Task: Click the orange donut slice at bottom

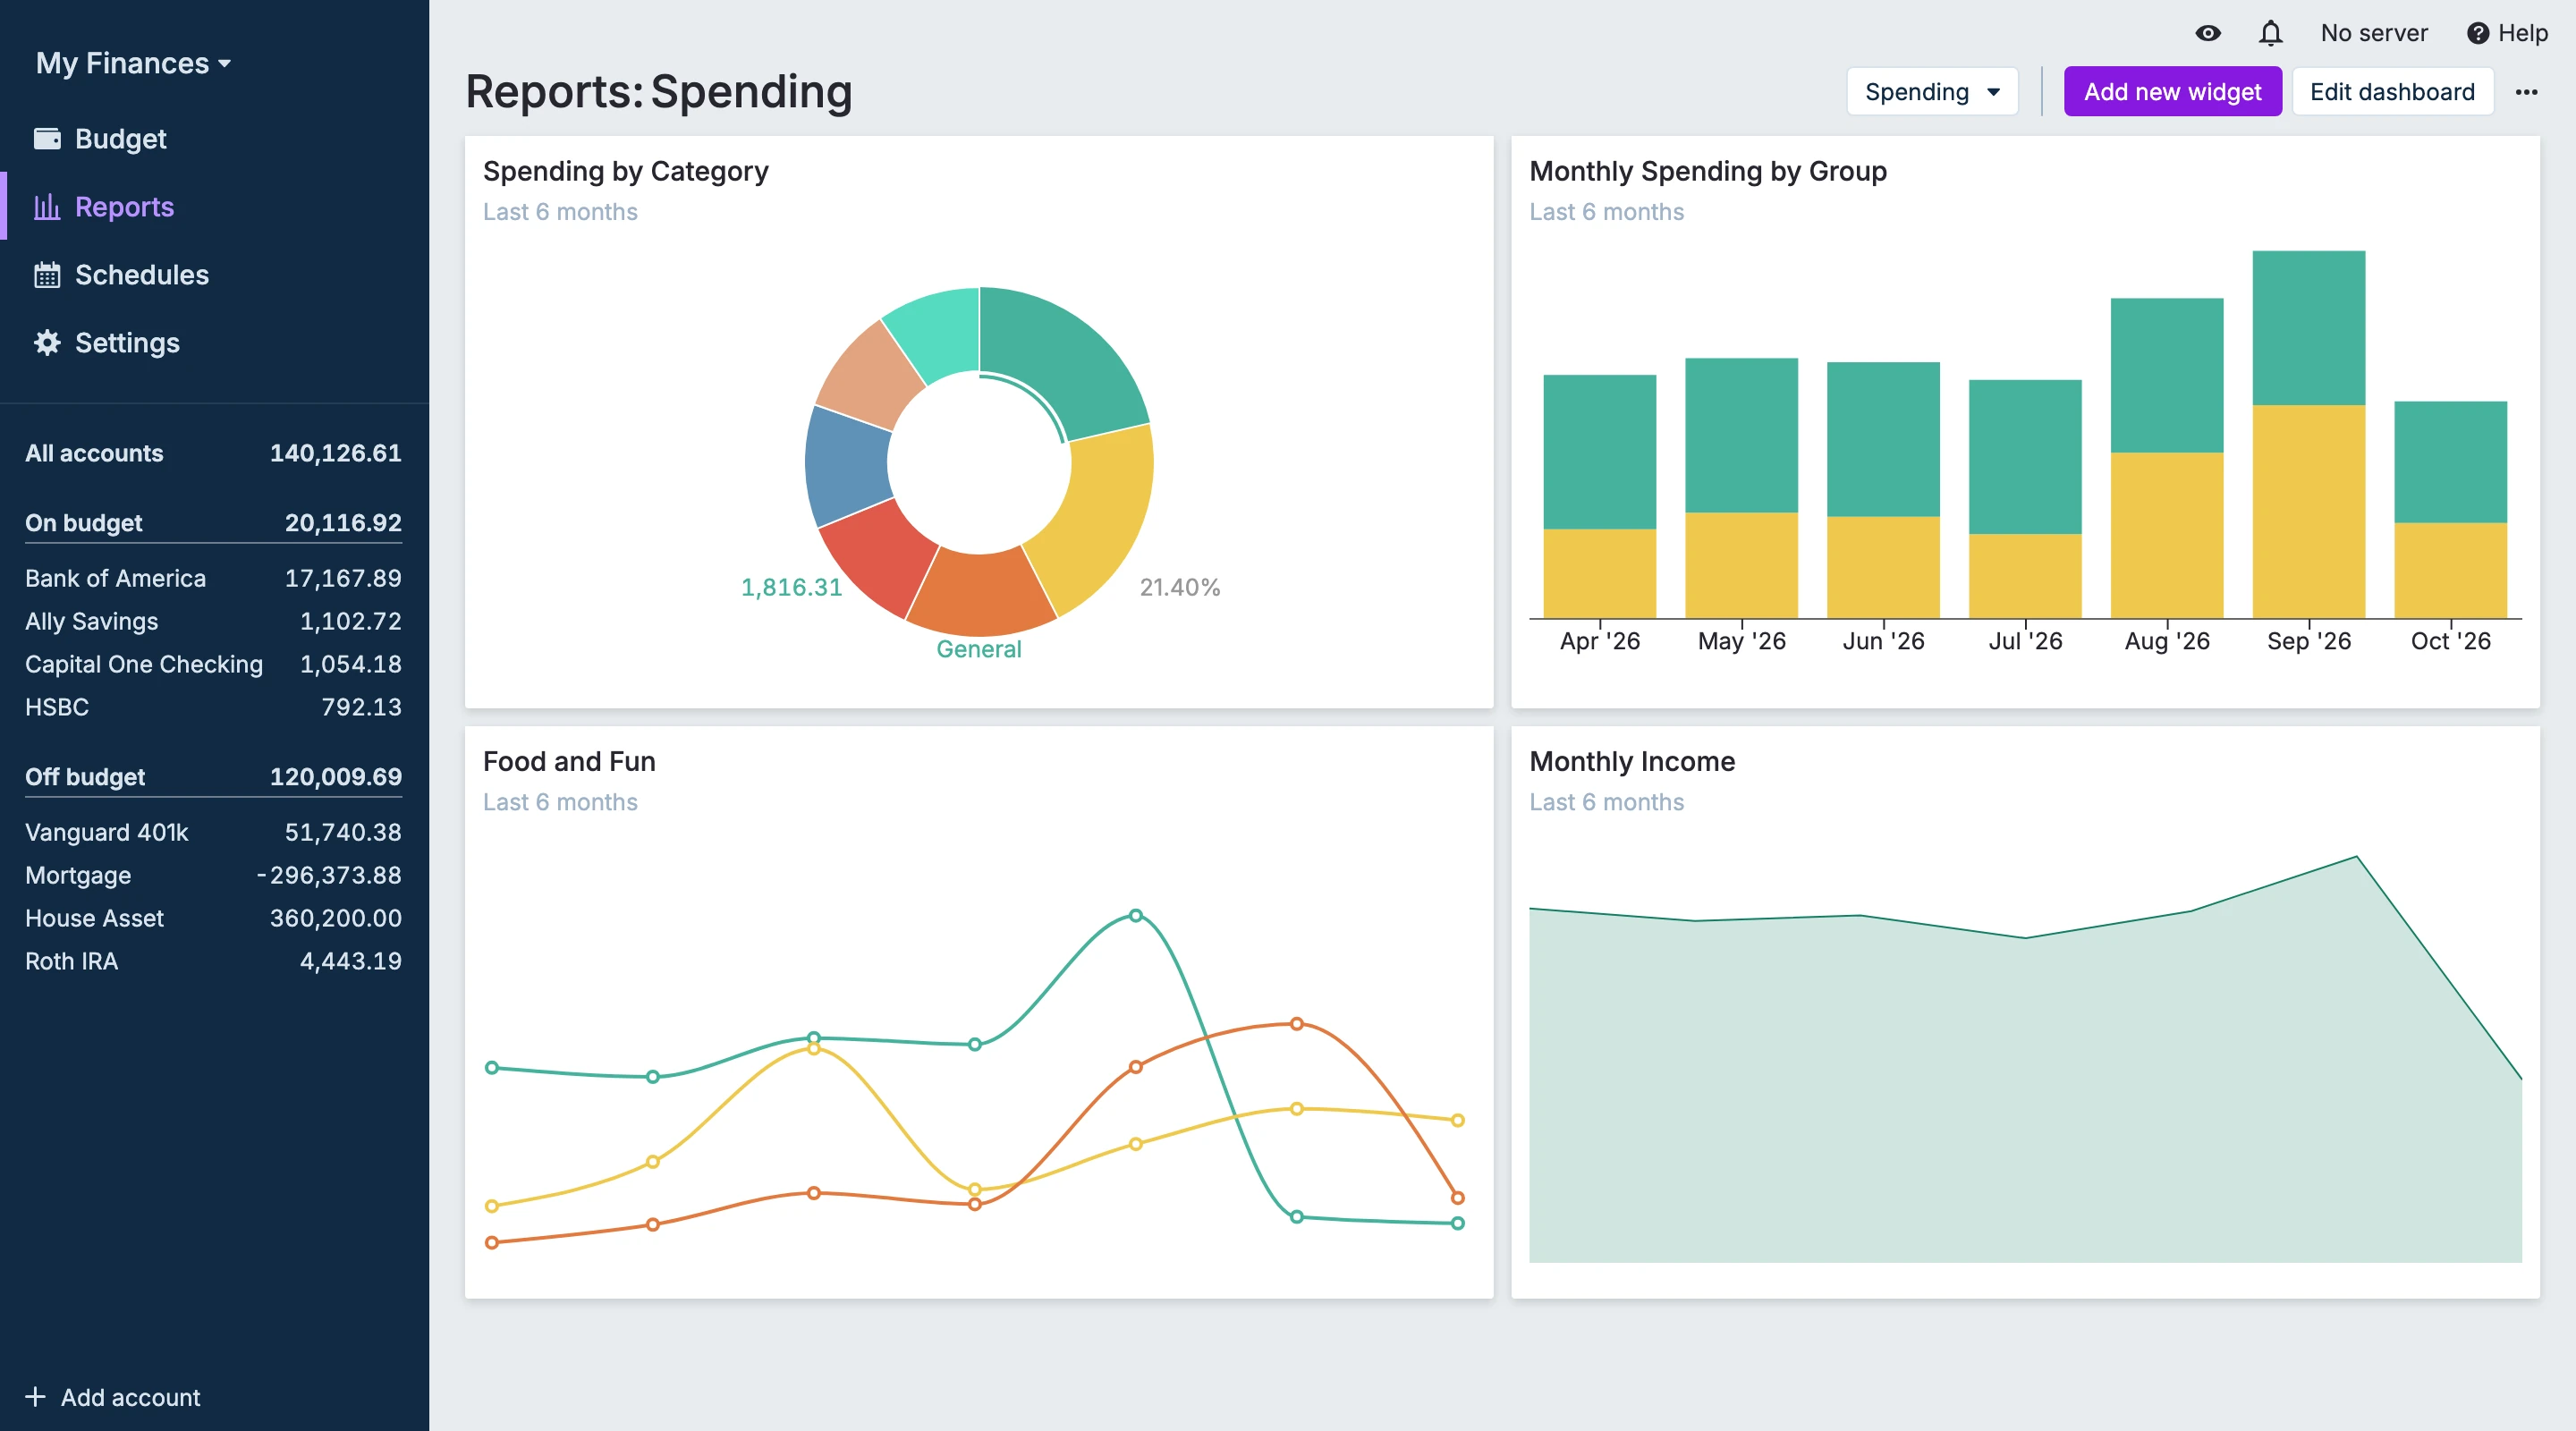Action: (x=980, y=594)
